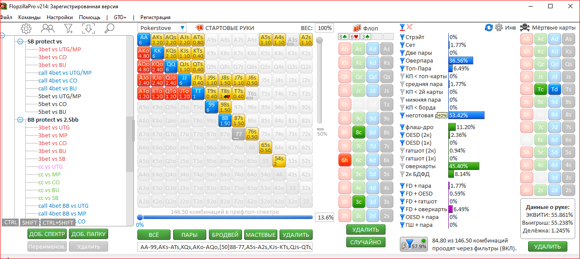Click the horizontal range percentage slider handle
Screen dimensions: 580x259
(140, 217)
